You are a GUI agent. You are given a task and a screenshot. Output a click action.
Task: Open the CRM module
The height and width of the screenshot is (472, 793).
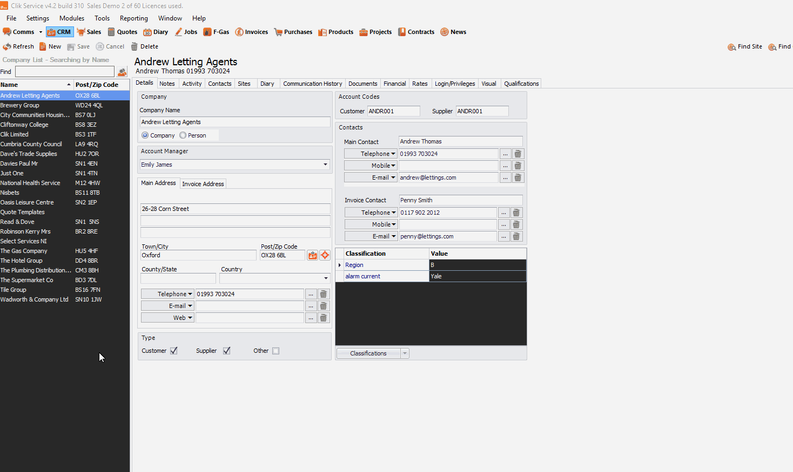tap(59, 32)
